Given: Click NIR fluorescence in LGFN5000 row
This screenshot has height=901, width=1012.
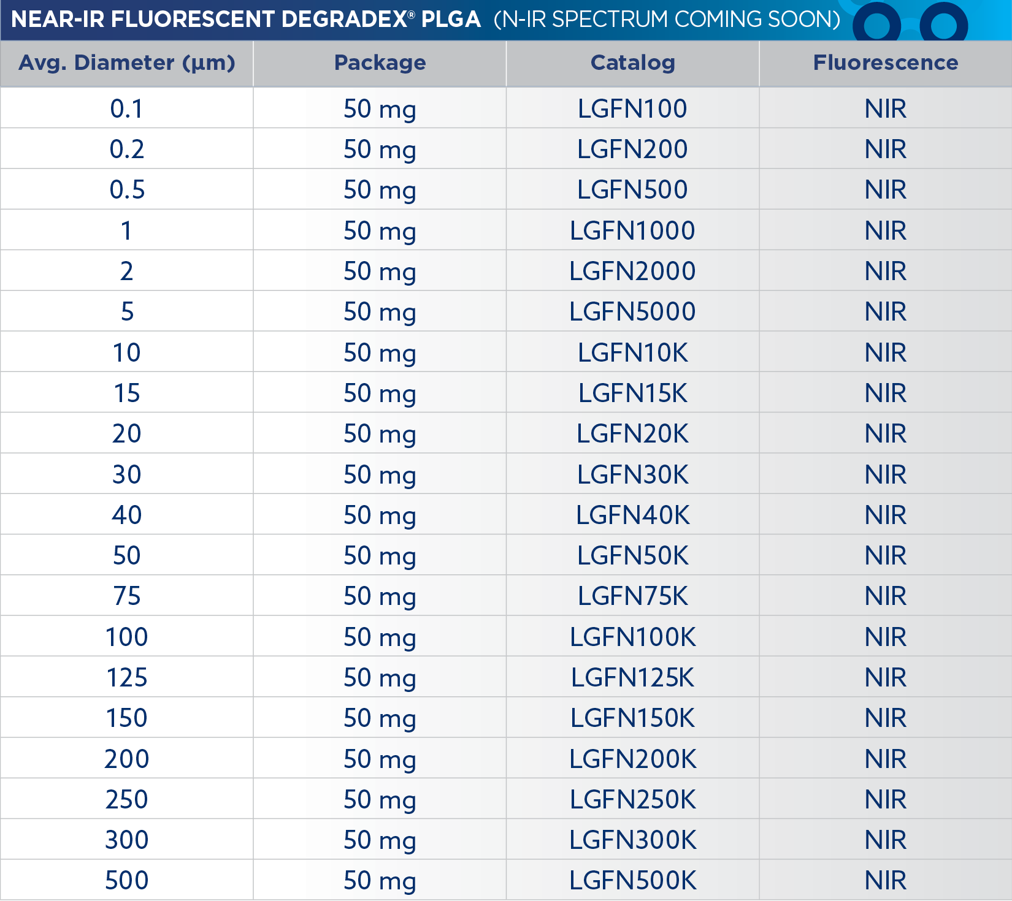Looking at the screenshot, I should click(886, 311).
